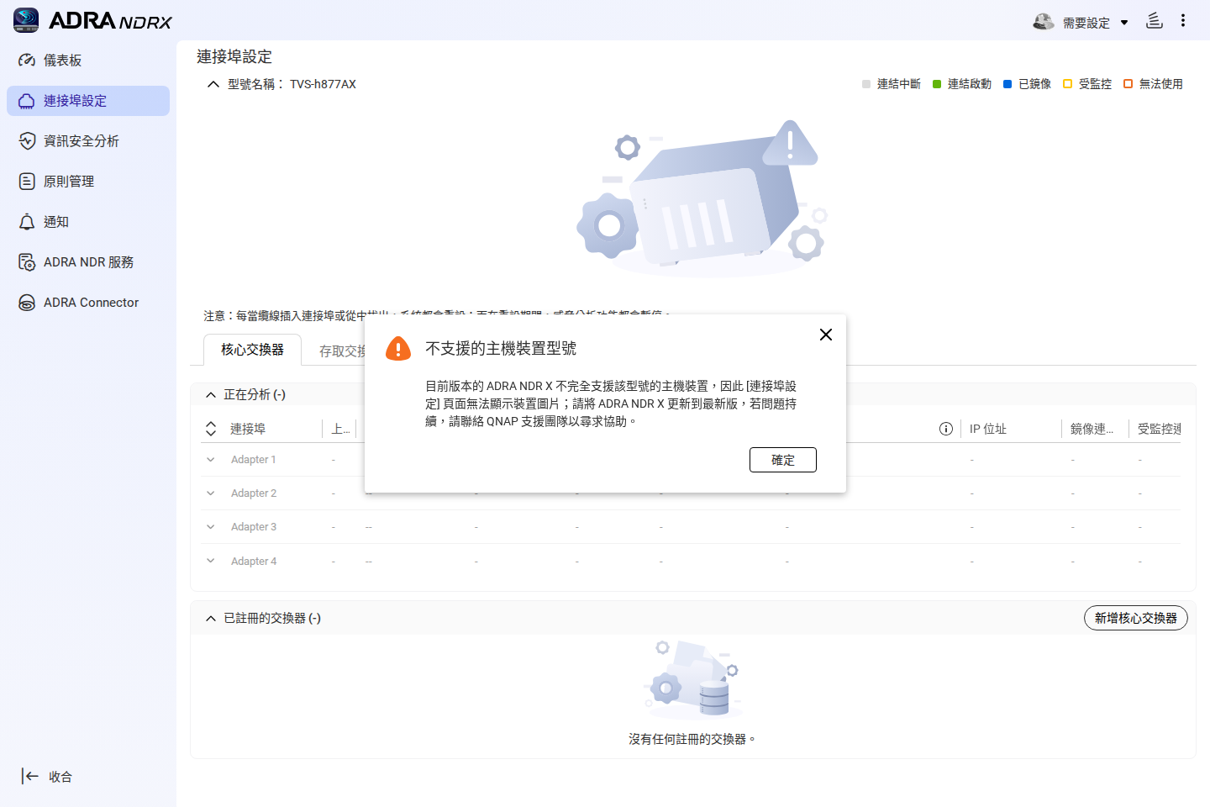Open the three-dot more options menu
The width and height of the screenshot is (1210, 807).
(x=1183, y=21)
